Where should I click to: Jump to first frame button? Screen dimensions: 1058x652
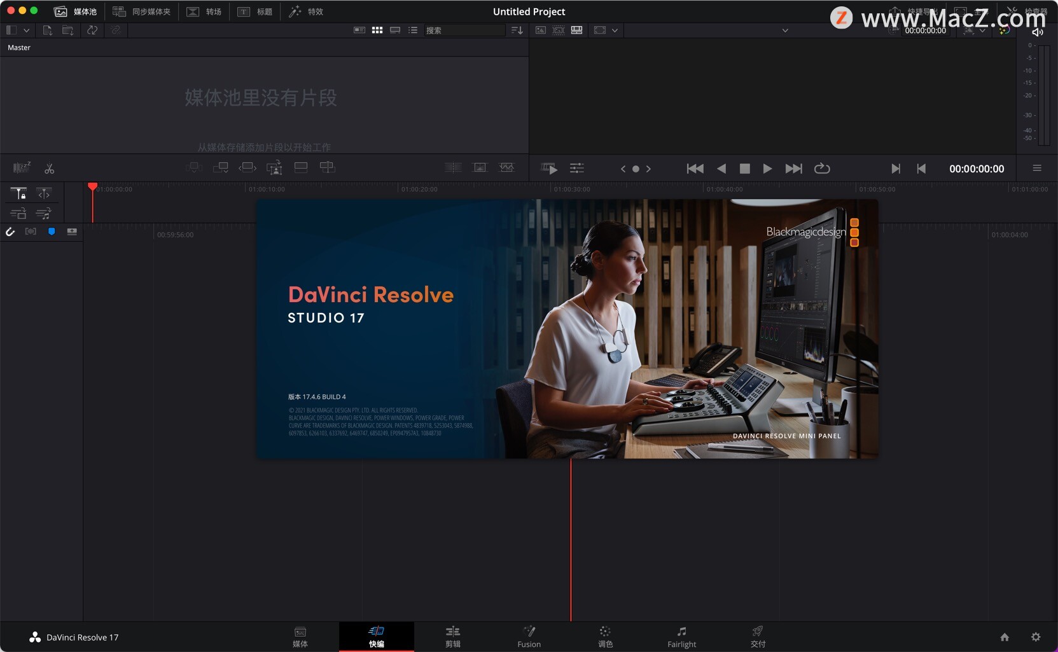click(x=695, y=169)
